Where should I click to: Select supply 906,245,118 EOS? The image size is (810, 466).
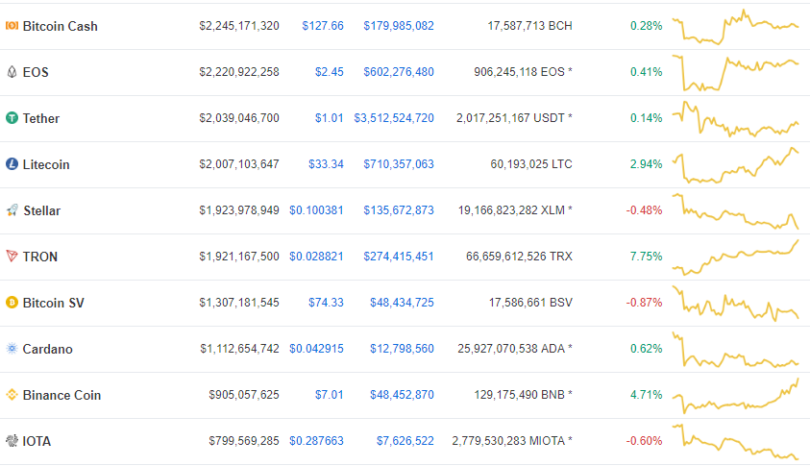tap(519, 72)
